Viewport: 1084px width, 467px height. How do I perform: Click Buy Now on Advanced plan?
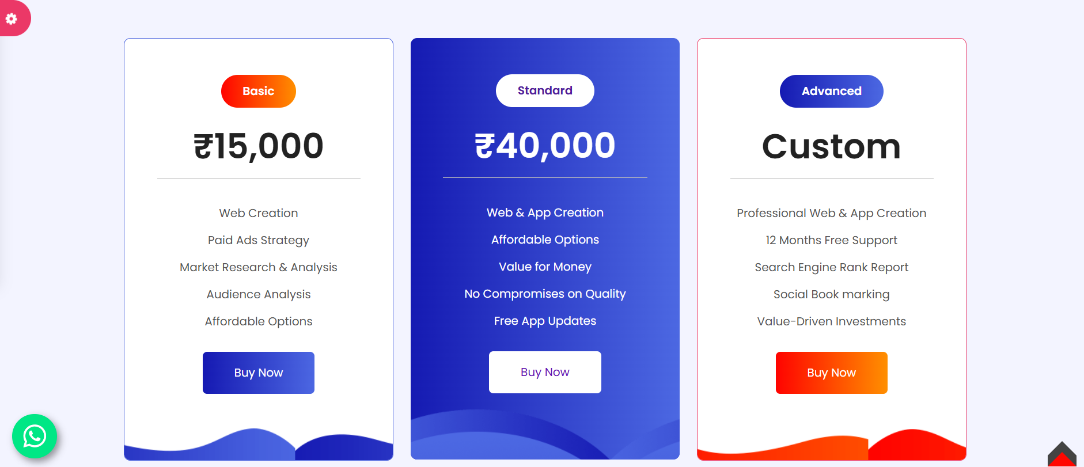pyautogui.click(x=831, y=373)
